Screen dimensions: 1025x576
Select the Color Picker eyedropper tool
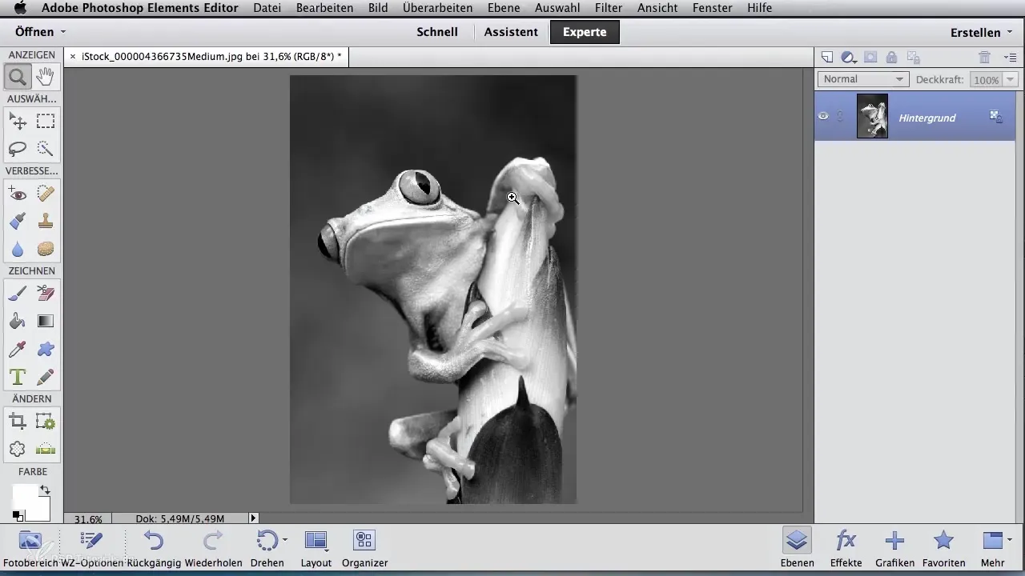tap(18, 349)
